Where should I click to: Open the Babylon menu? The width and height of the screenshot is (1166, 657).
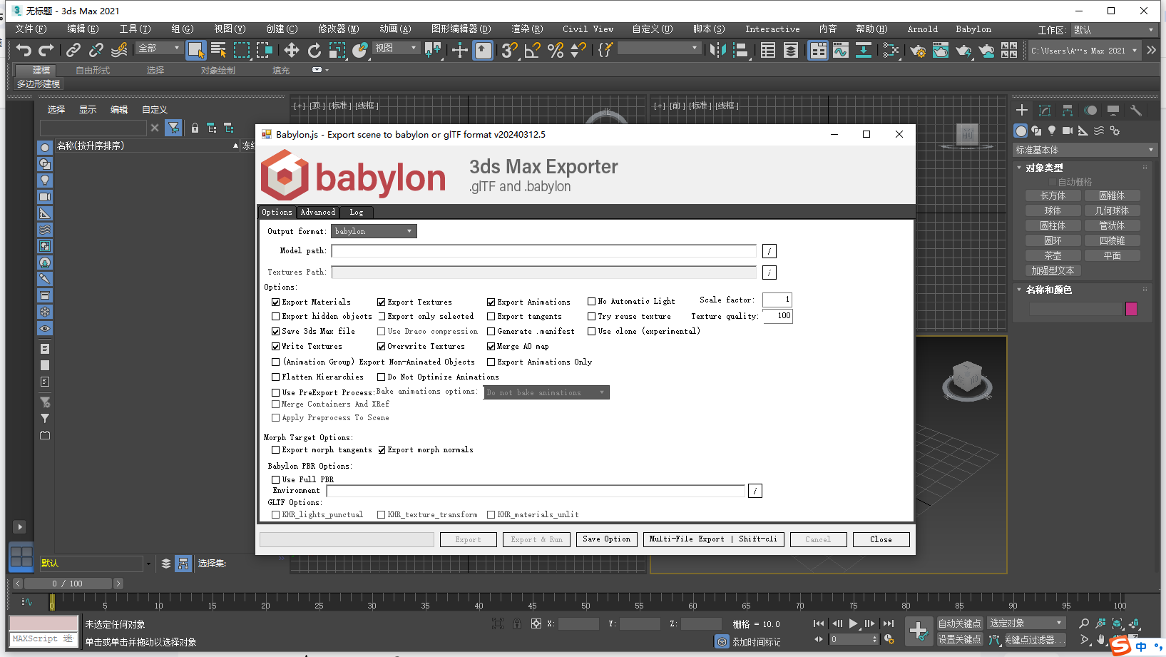[973, 29]
